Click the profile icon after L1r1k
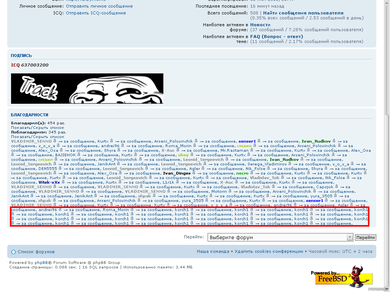Screen dimensions: 390x292 [177, 182]
